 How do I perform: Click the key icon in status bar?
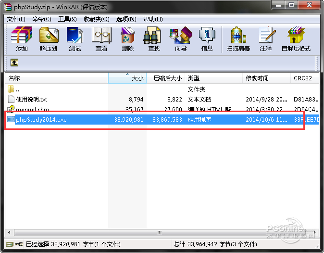[19, 244]
